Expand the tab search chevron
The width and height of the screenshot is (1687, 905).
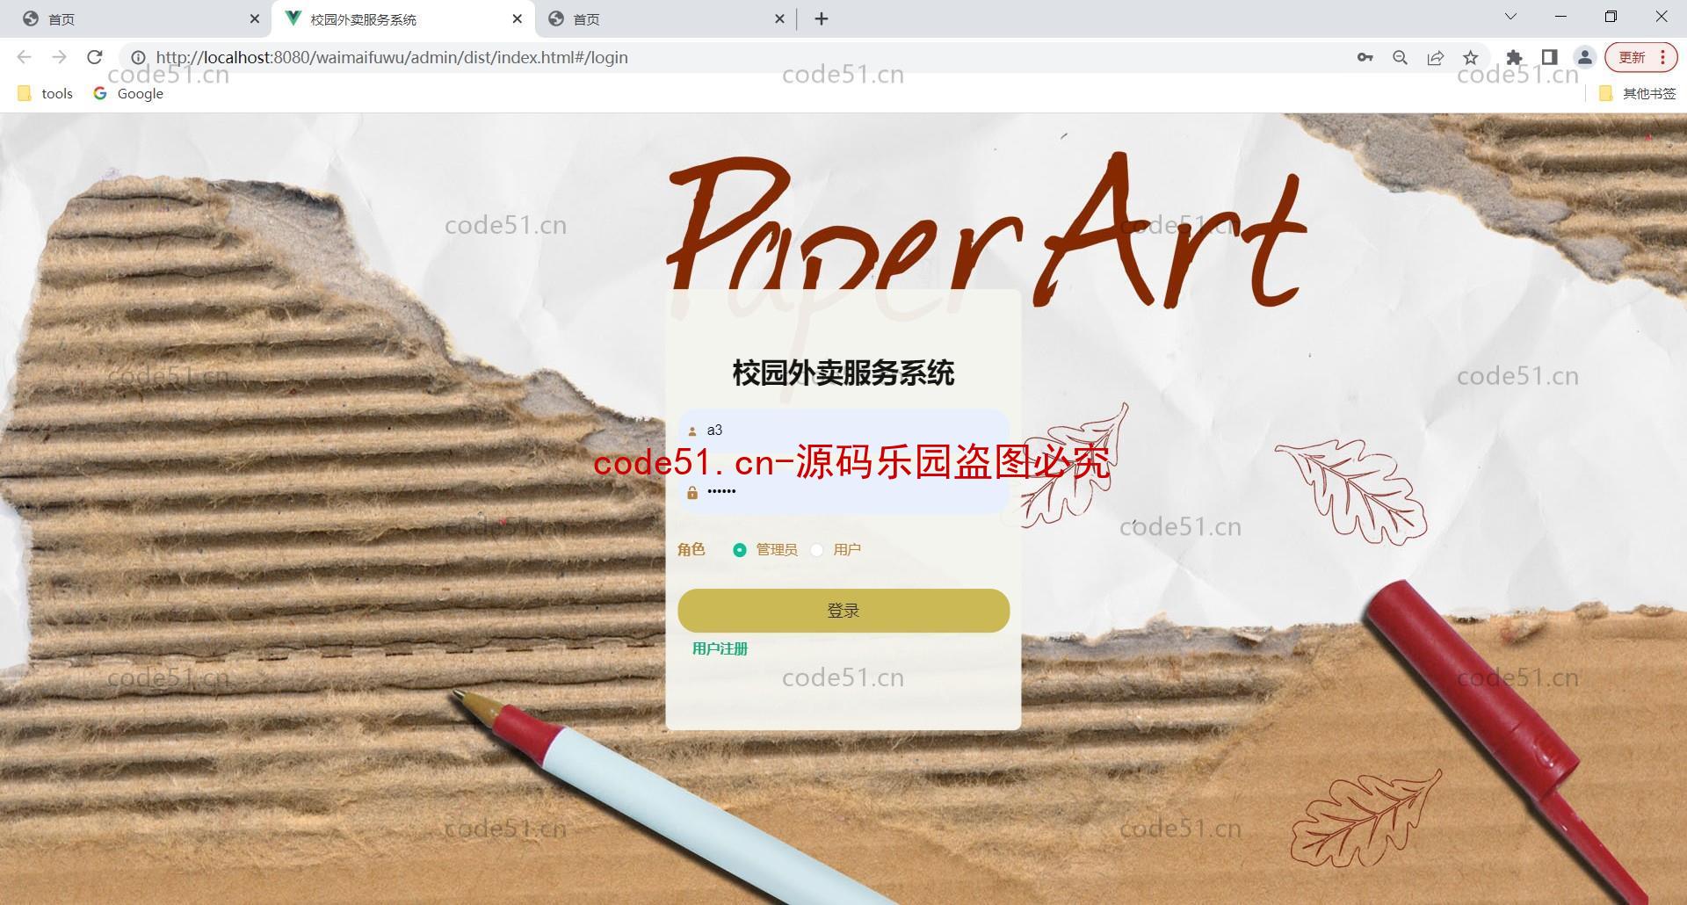(x=1510, y=17)
